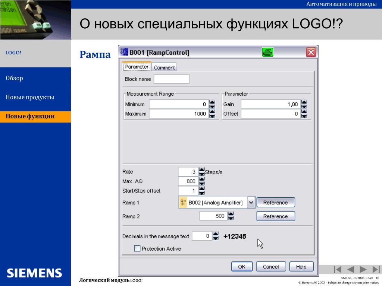Close the B001 RampControl dialog
Screen dimensions: 382x286
coord(311,52)
